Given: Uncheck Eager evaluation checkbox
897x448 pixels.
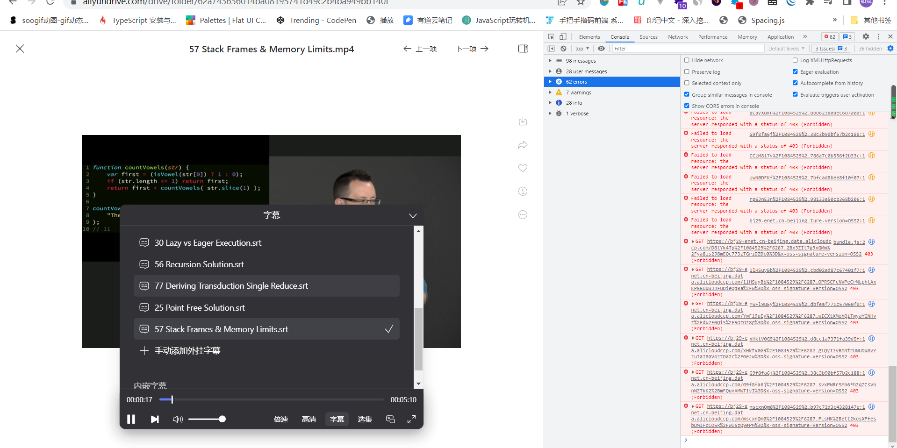Looking at the screenshot, I should tap(795, 72).
